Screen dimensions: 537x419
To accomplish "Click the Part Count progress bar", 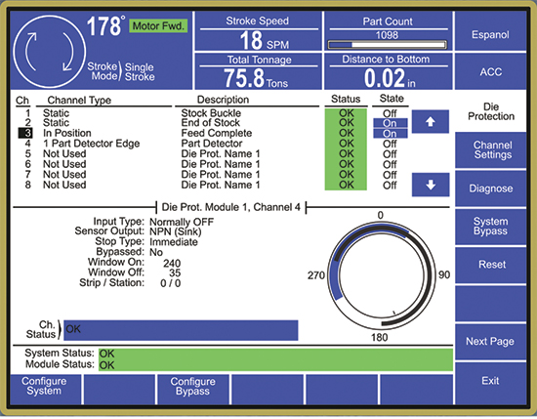I will [388, 45].
